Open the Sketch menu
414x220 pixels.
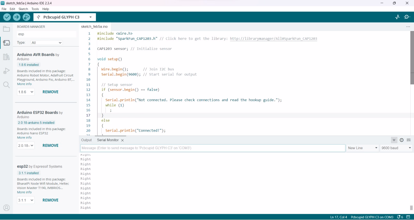coord(23,9)
